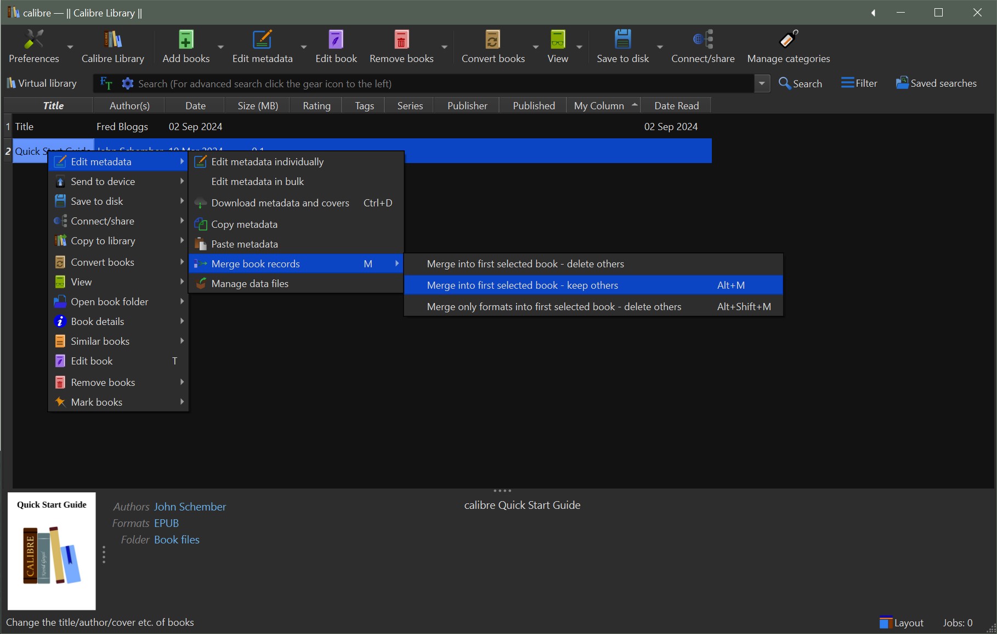Open Preferences from the toolbar icon
The height and width of the screenshot is (634, 997).
click(x=33, y=40)
